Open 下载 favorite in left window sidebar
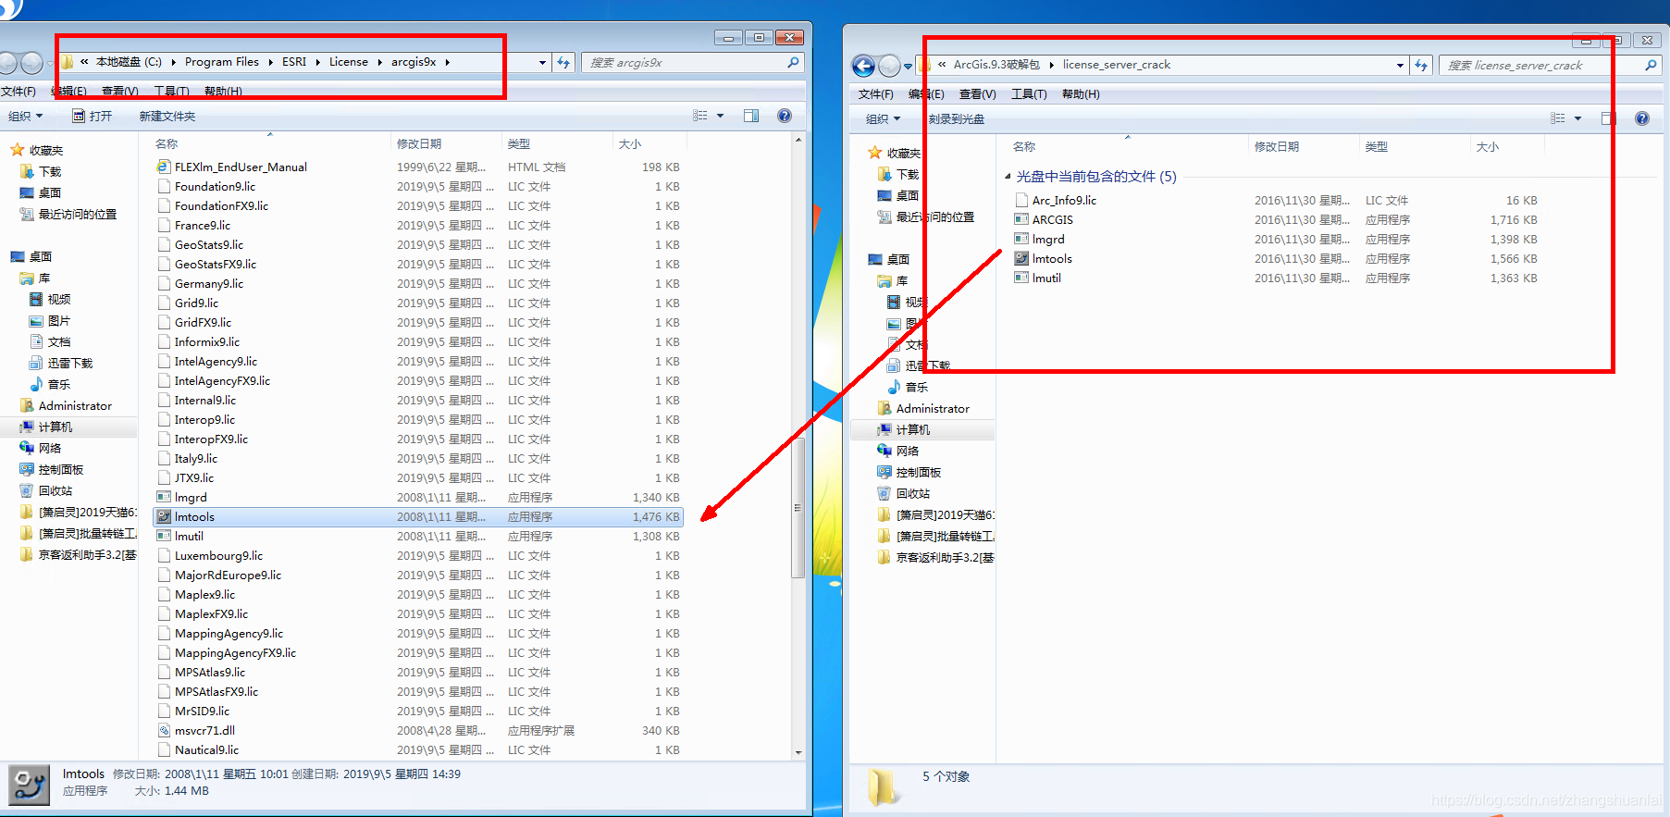Screen dimensions: 1670x817 click(x=50, y=171)
